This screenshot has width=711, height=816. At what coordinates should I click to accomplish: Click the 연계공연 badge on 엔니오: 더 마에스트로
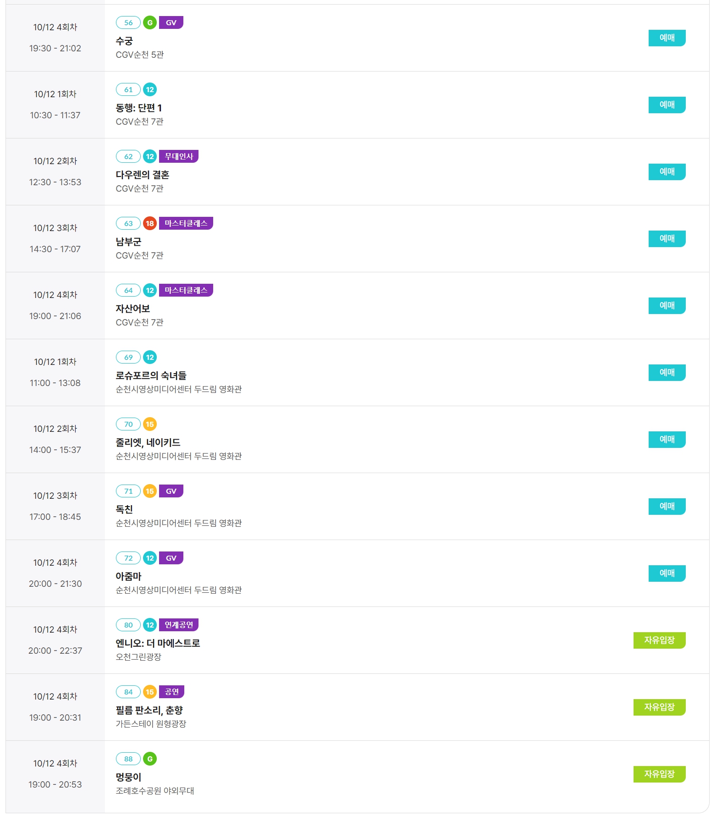[x=179, y=625]
